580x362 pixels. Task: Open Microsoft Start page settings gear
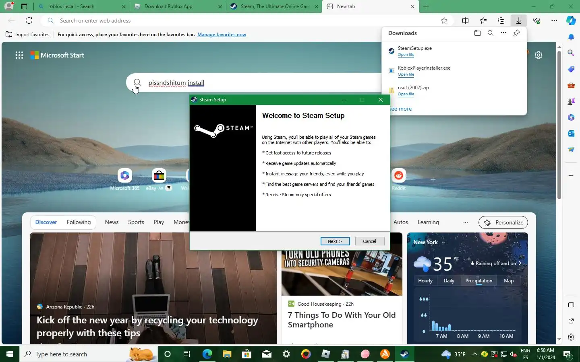pyautogui.click(x=539, y=55)
